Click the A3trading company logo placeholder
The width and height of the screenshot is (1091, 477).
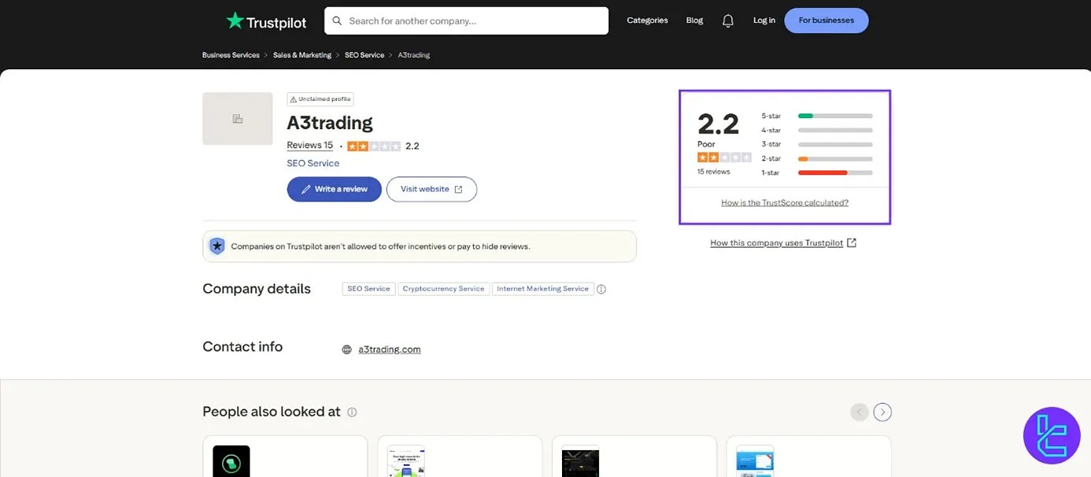[237, 119]
